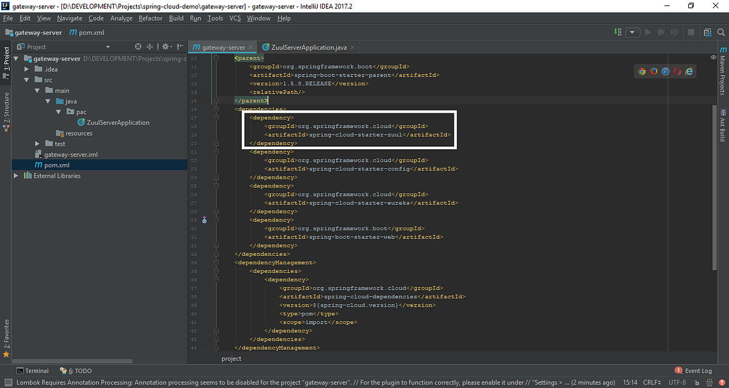729x388 pixels.
Task: Preview the file in Chrome
Action: tap(642, 71)
